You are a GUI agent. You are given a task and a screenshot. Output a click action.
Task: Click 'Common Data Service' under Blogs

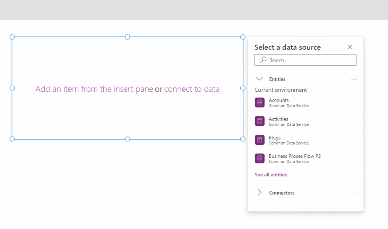(288, 143)
